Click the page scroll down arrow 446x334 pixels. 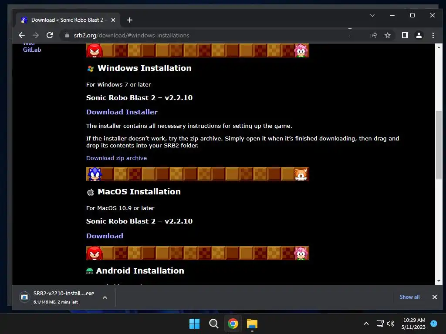(x=439, y=281)
